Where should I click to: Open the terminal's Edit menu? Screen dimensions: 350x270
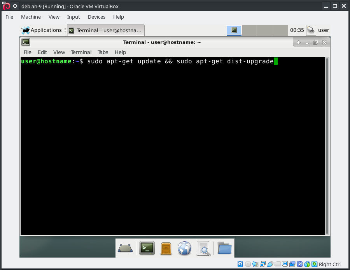pyautogui.click(x=42, y=52)
